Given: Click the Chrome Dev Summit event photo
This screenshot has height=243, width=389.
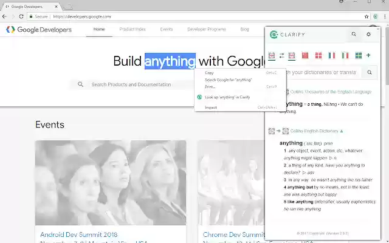Looking at the screenshot, I should click(231, 183).
